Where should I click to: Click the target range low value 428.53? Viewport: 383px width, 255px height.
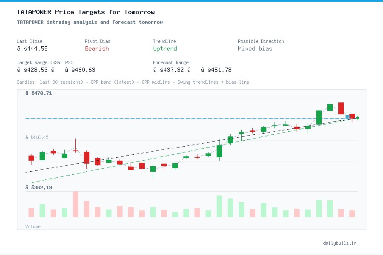(36, 70)
